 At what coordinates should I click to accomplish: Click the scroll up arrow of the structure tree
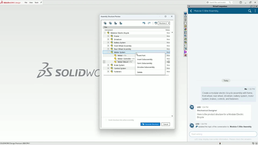(x=172, y=32)
